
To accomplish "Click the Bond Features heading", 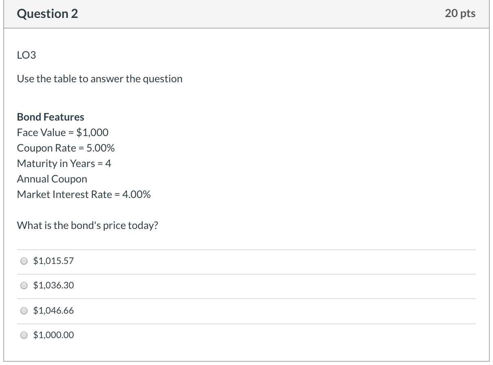I will click(x=50, y=117).
